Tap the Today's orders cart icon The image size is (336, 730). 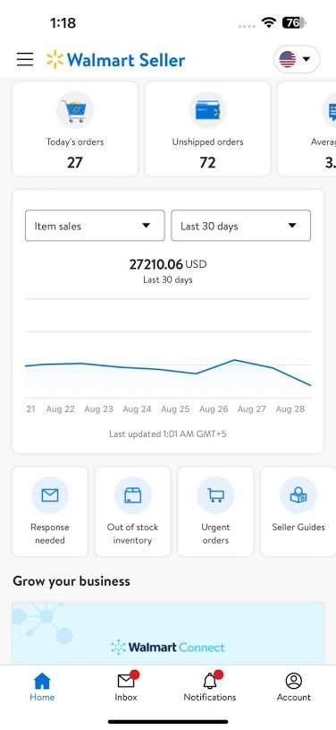(75, 110)
